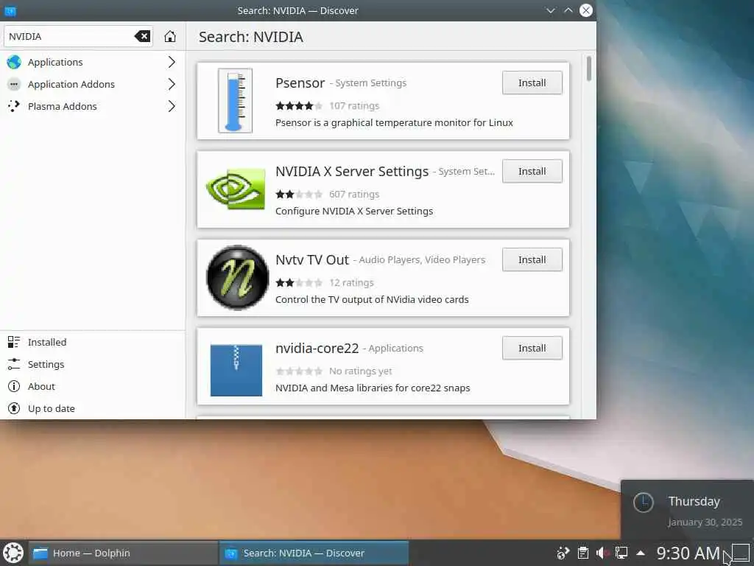Open the Plasma Addons category
The height and width of the screenshot is (566, 754).
[92, 106]
